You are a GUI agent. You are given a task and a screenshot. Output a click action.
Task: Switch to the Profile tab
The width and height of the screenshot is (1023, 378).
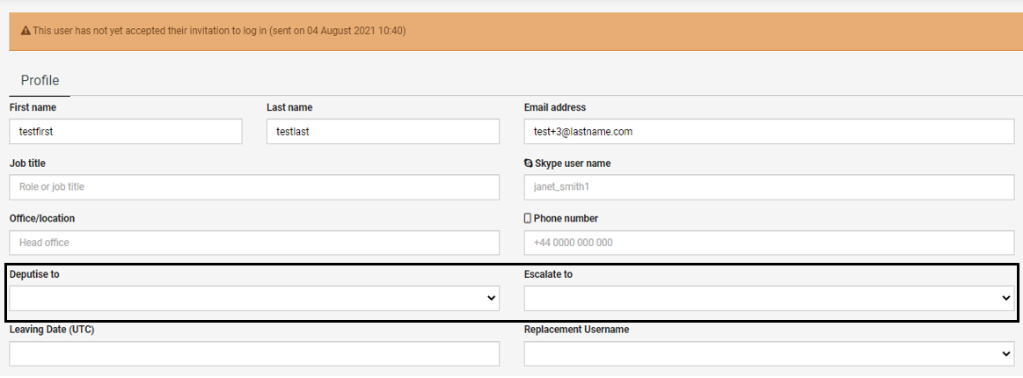[40, 81]
